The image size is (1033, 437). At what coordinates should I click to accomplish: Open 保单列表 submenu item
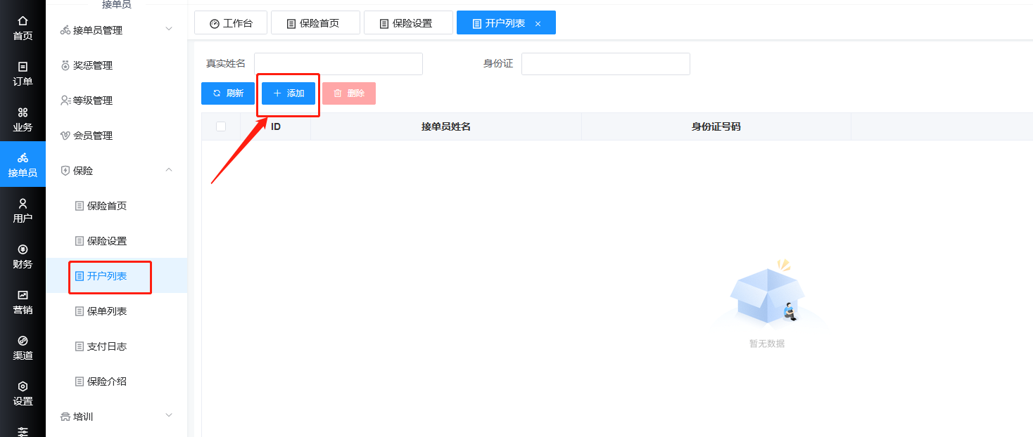[x=117, y=311]
